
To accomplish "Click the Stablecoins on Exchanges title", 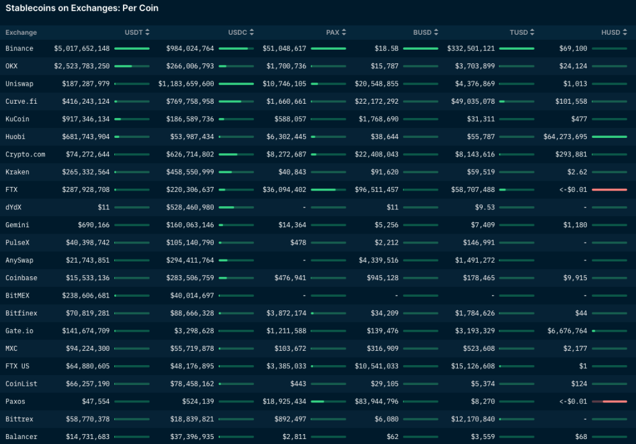I will 82,8.
